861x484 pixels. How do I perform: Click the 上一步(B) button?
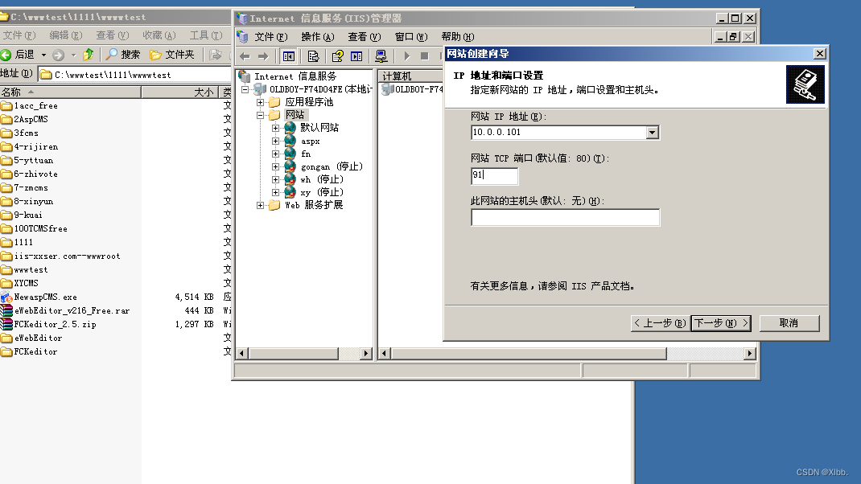tap(660, 323)
